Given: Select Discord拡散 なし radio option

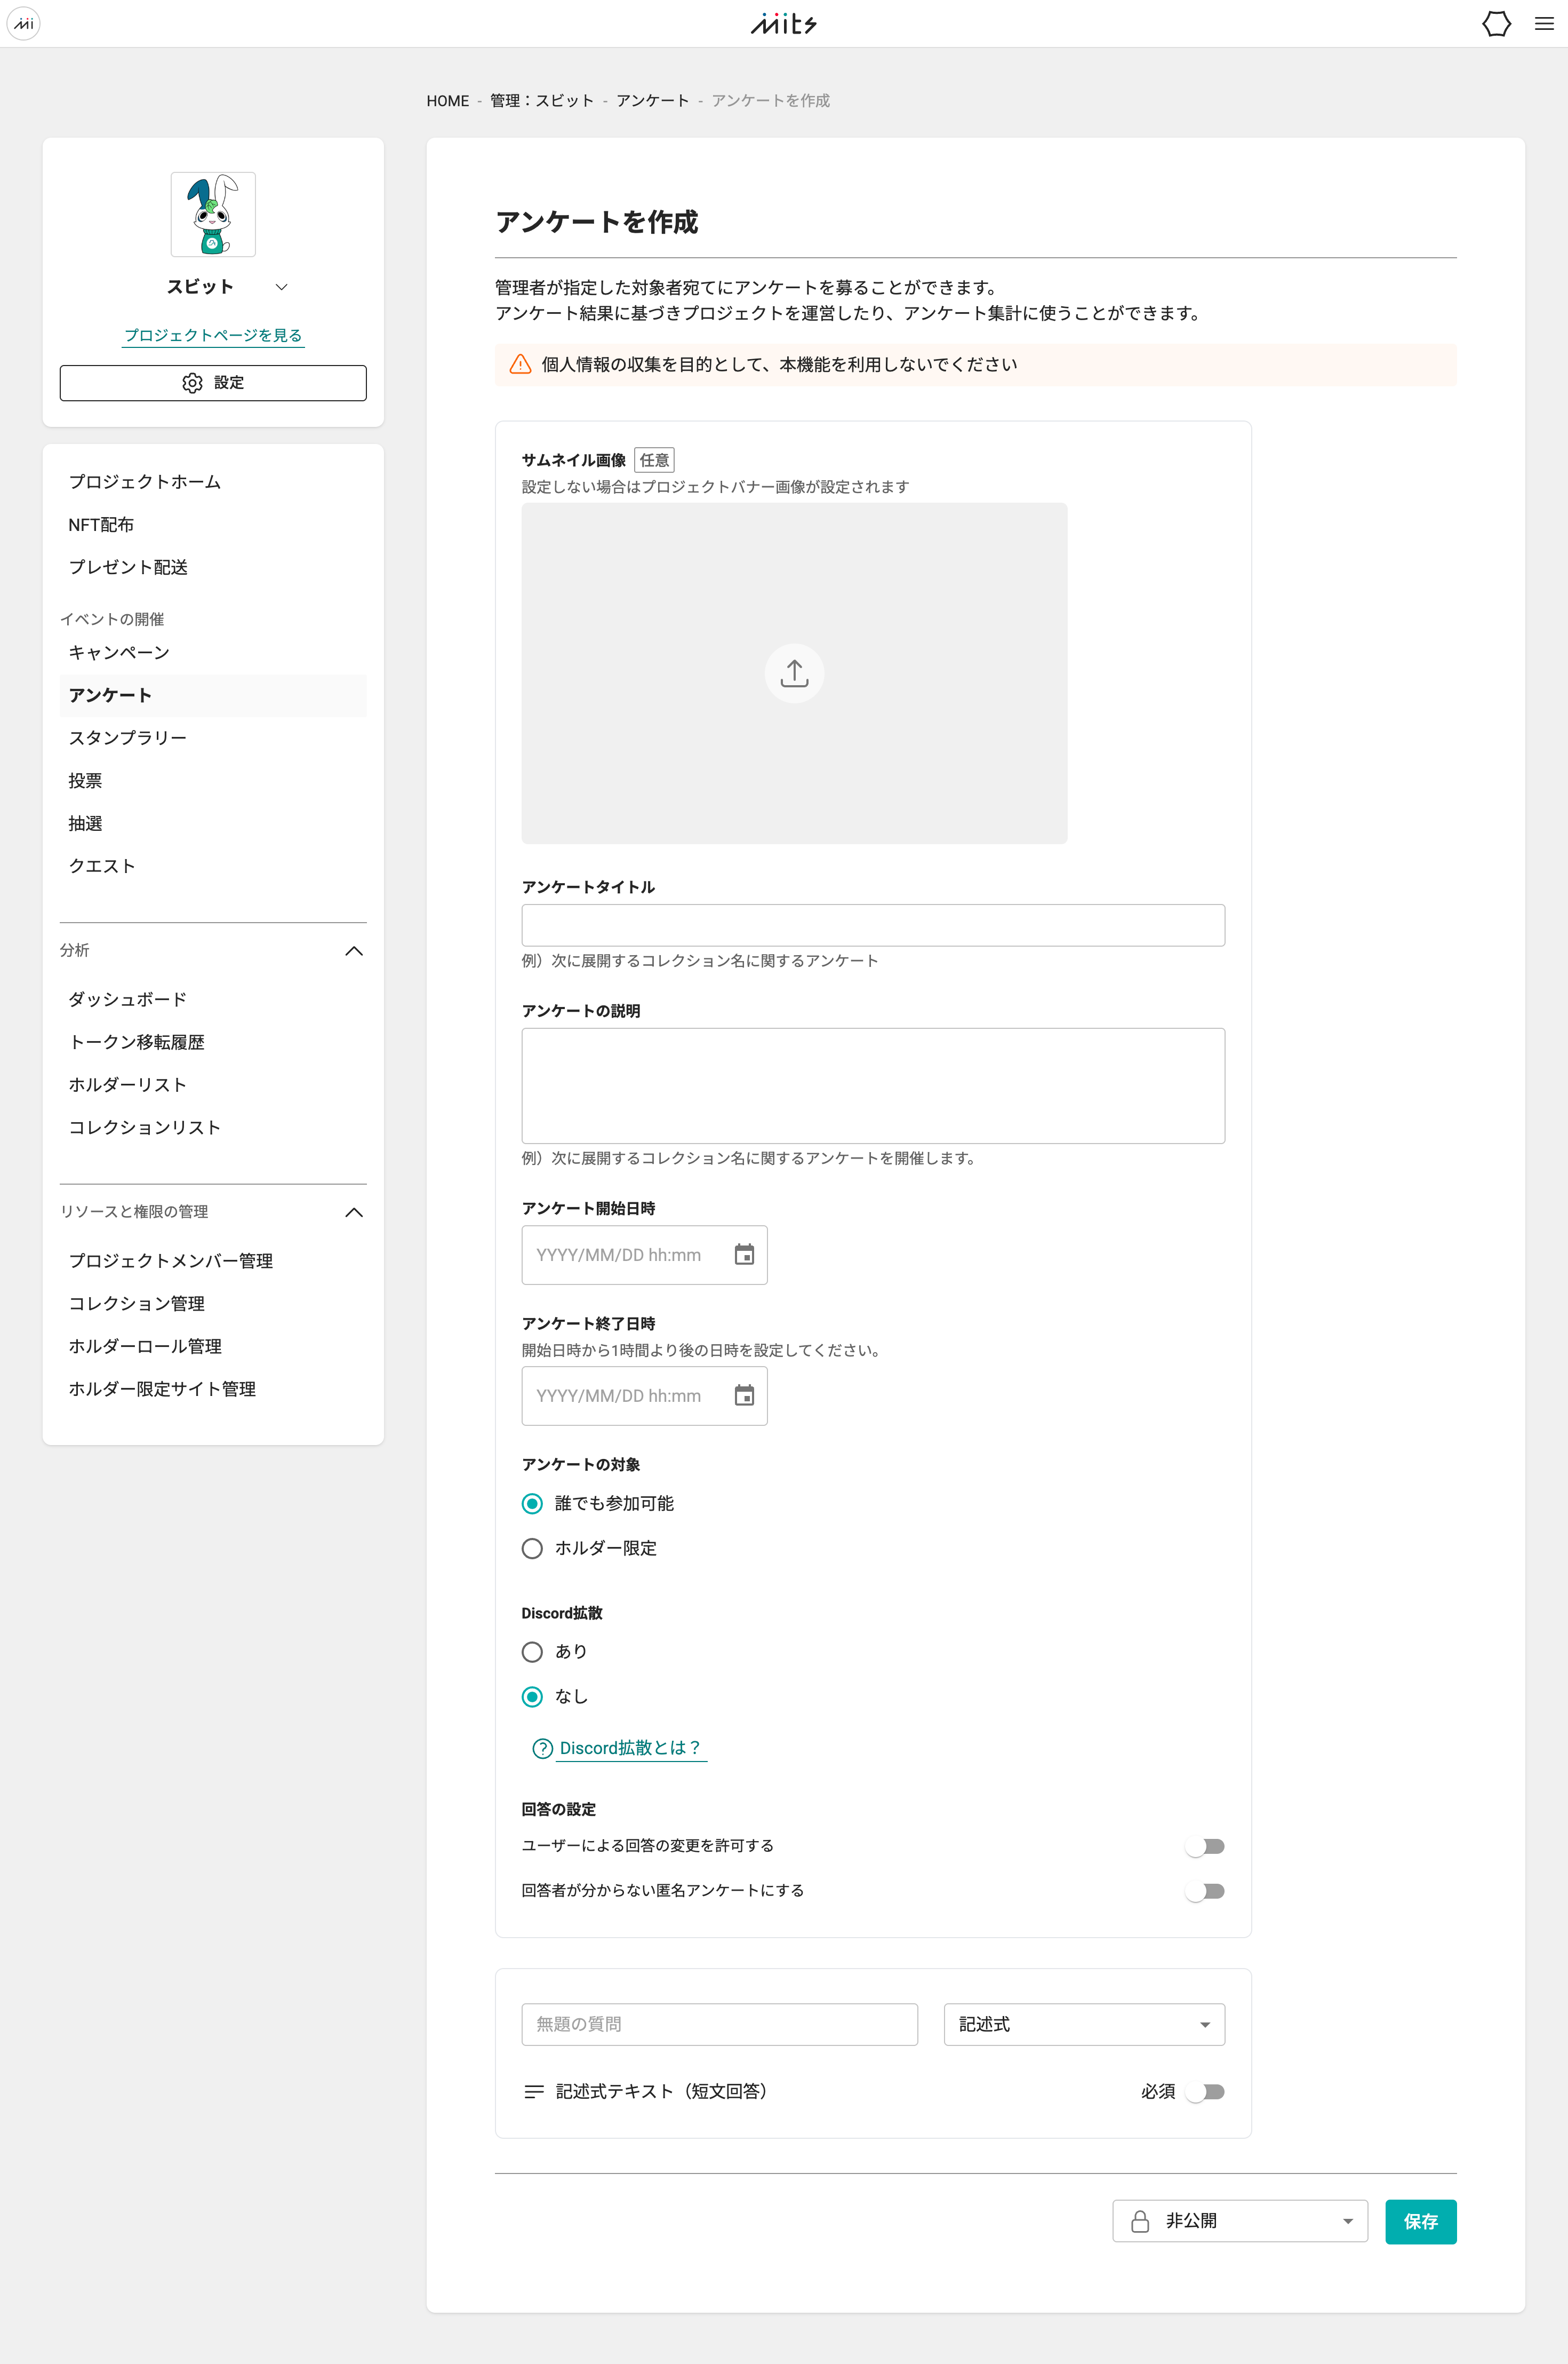Looking at the screenshot, I should (x=532, y=1697).
